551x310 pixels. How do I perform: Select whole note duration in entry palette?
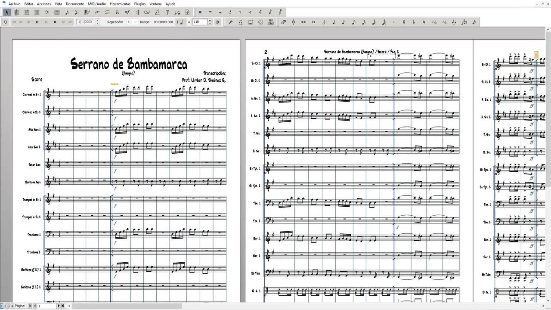coord(313,22)
